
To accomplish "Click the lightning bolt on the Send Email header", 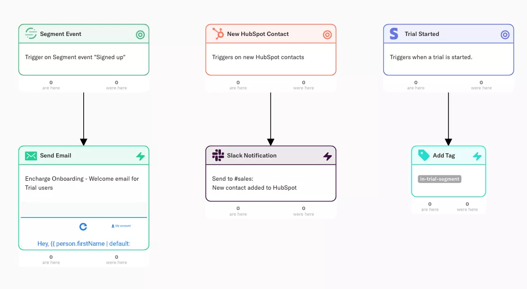I will 141,155.
